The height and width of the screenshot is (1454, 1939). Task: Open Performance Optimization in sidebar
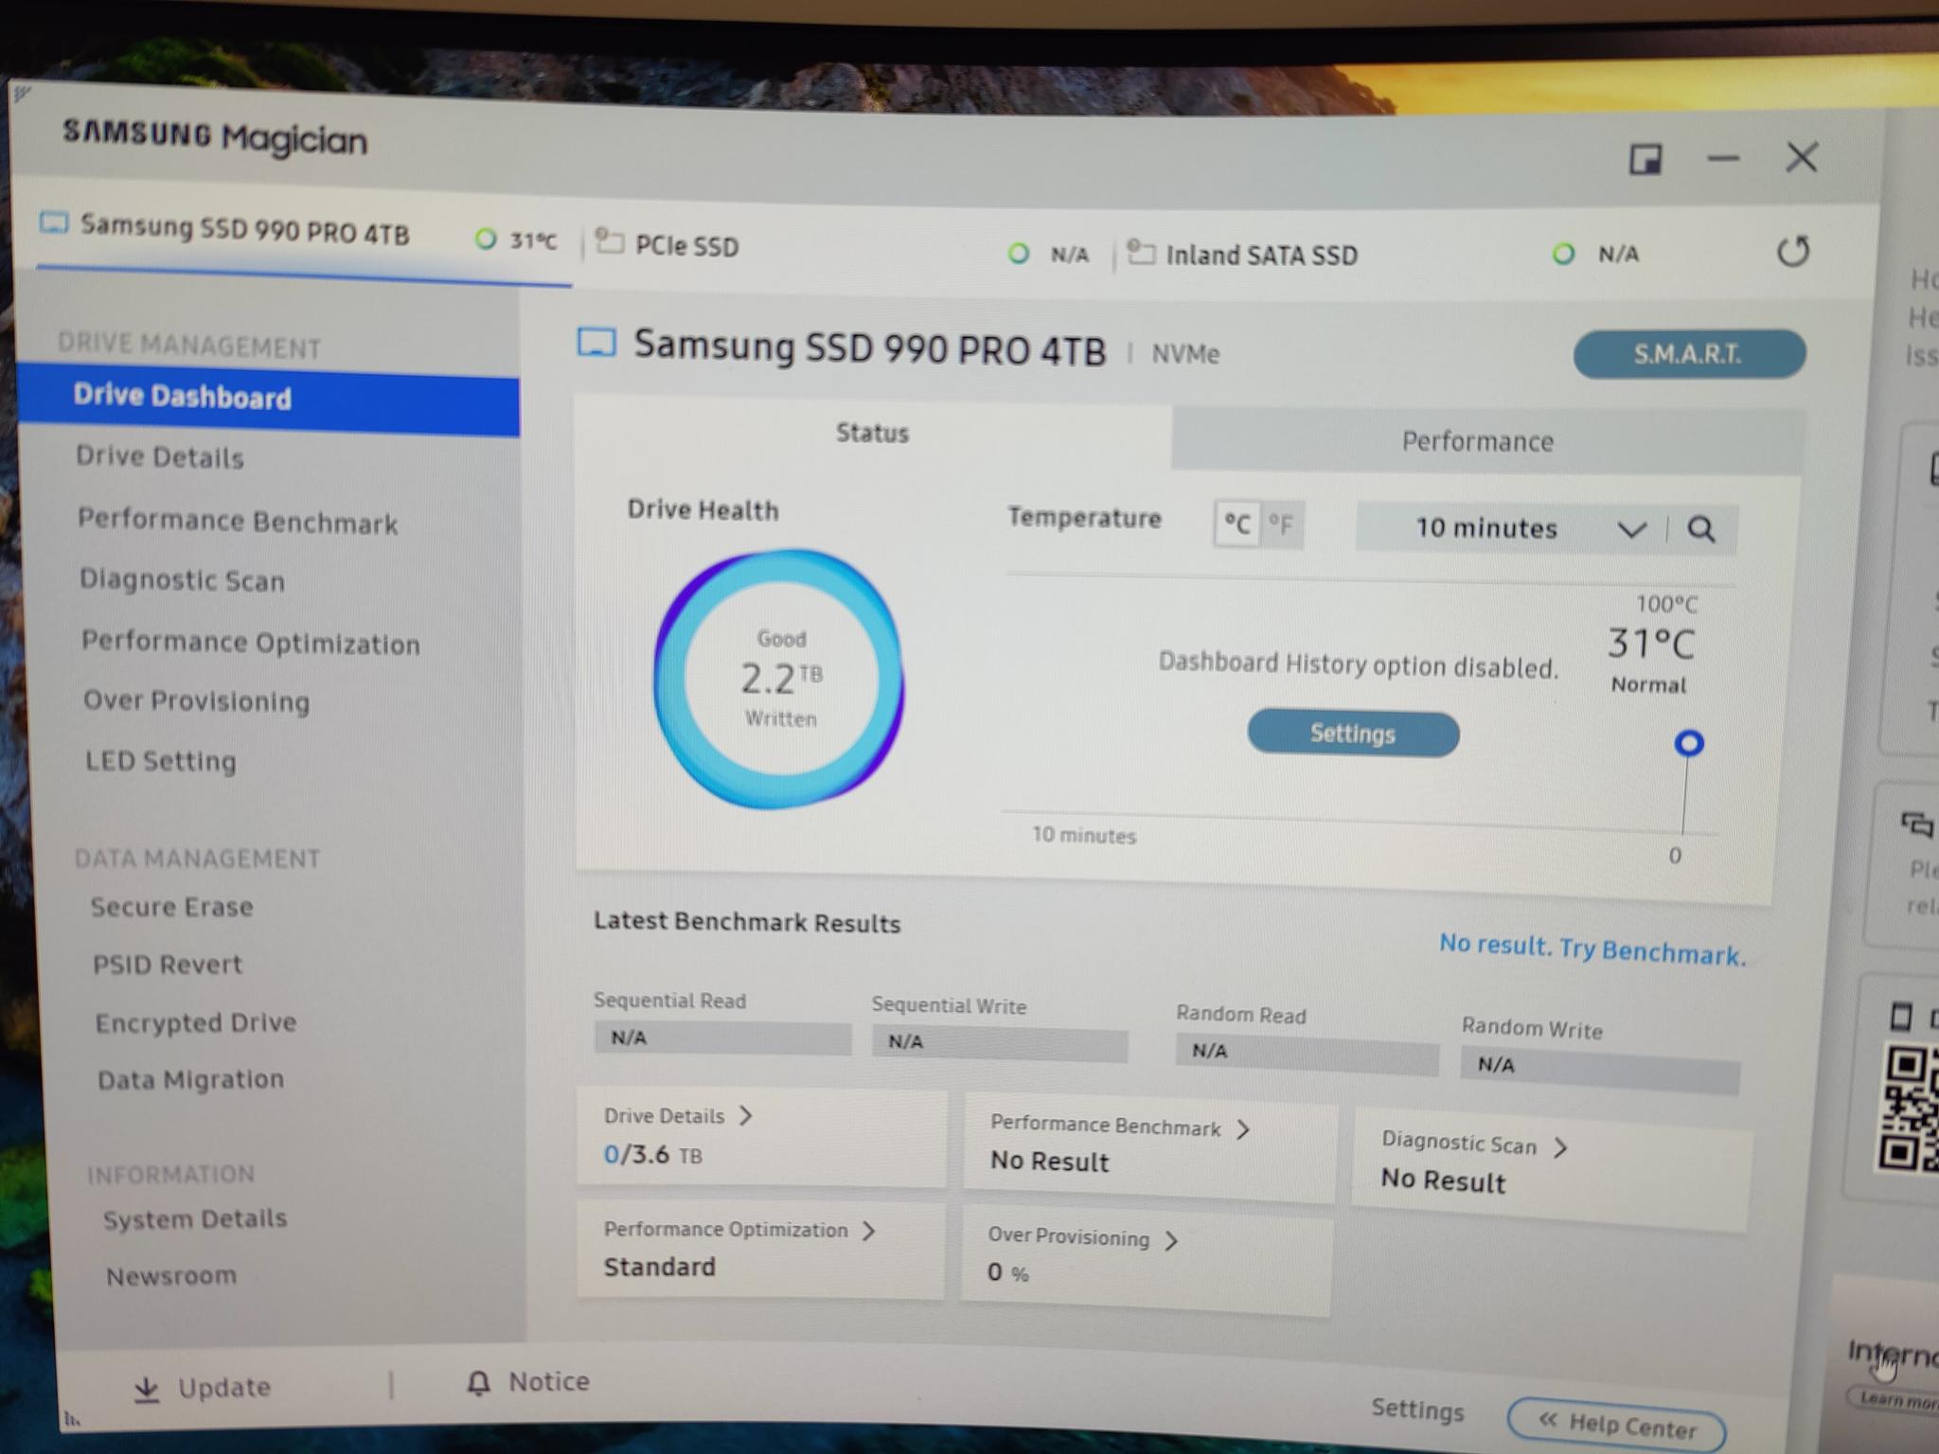tap(251, 642)
